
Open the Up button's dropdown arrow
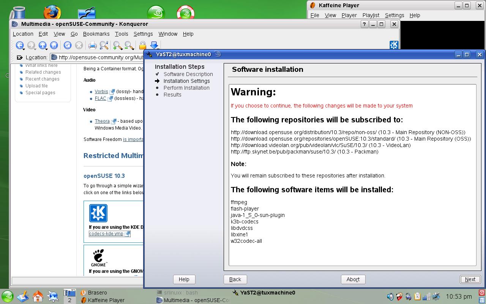coord(46,49)
